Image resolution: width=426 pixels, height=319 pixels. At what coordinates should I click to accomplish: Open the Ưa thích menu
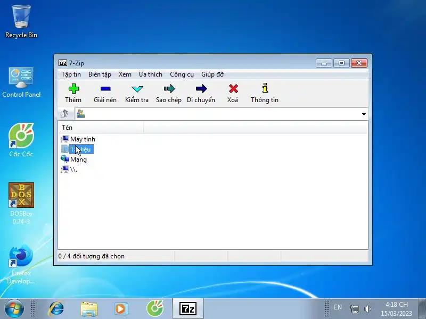pos(151,74)
